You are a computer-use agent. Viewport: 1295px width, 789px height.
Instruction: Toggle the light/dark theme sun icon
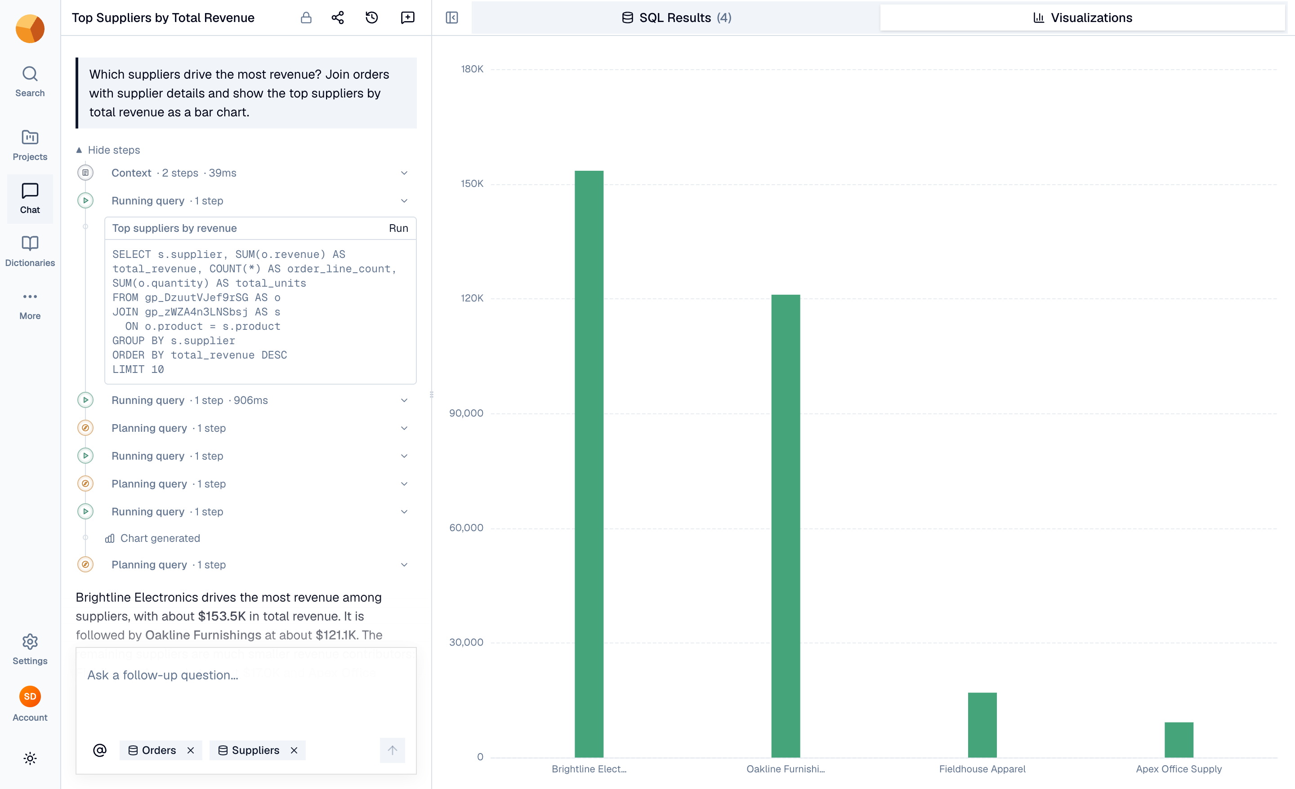coord(30,758)
